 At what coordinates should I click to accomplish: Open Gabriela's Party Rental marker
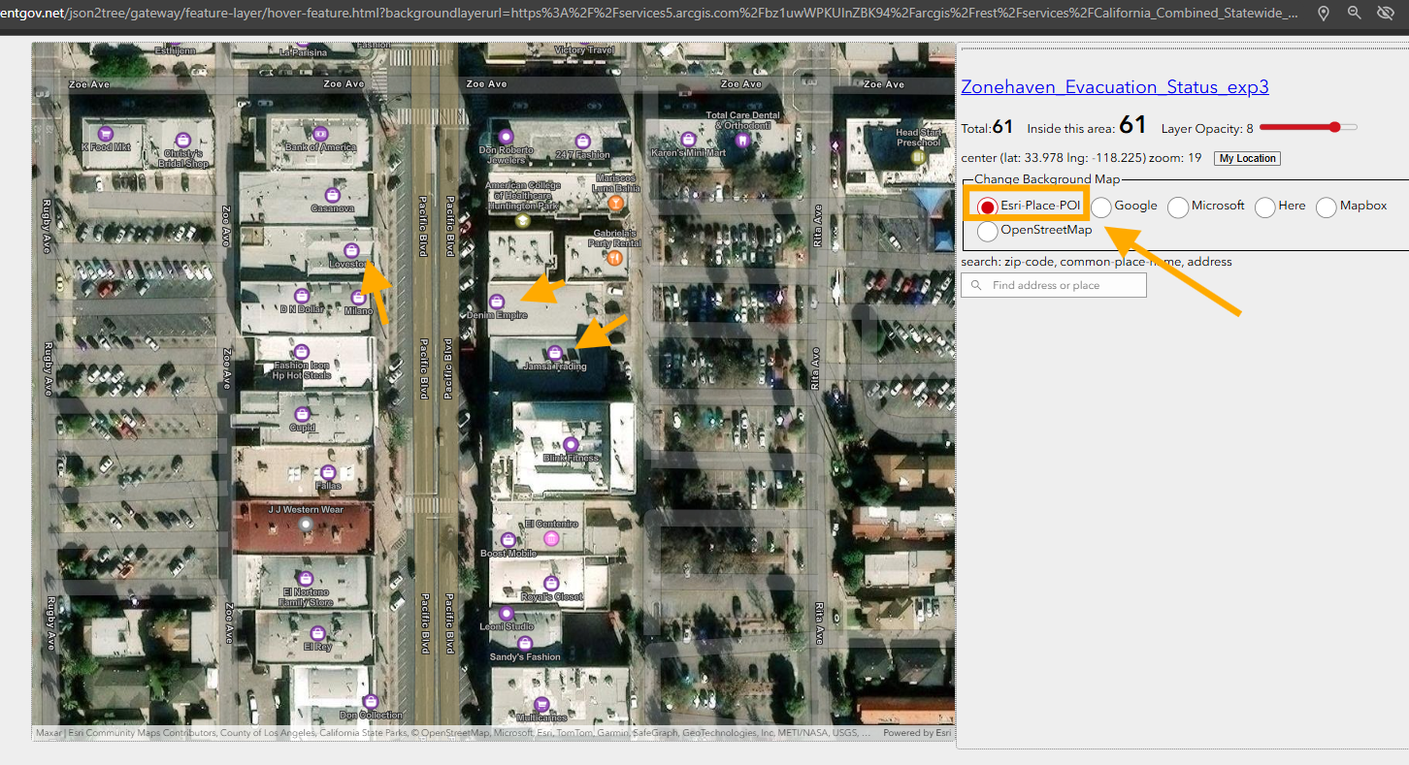614,258
